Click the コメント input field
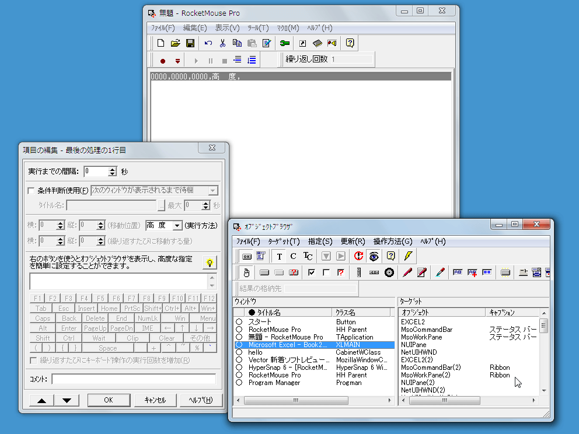The image size is (579, 434). 134,379
